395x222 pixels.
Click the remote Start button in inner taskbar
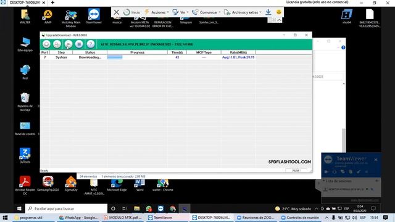[x=19, y=208]
